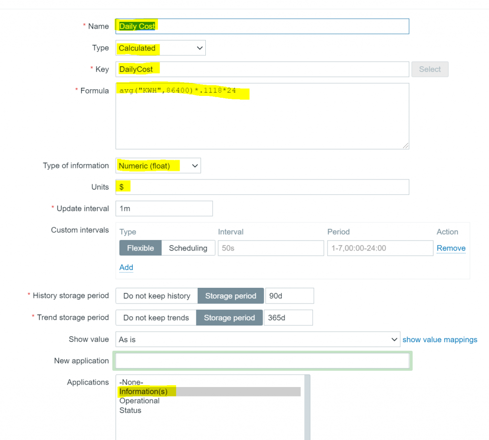Screen dimensions: 489x440
Task: Open the Show value dropdown
Action: tap(258, 339)
